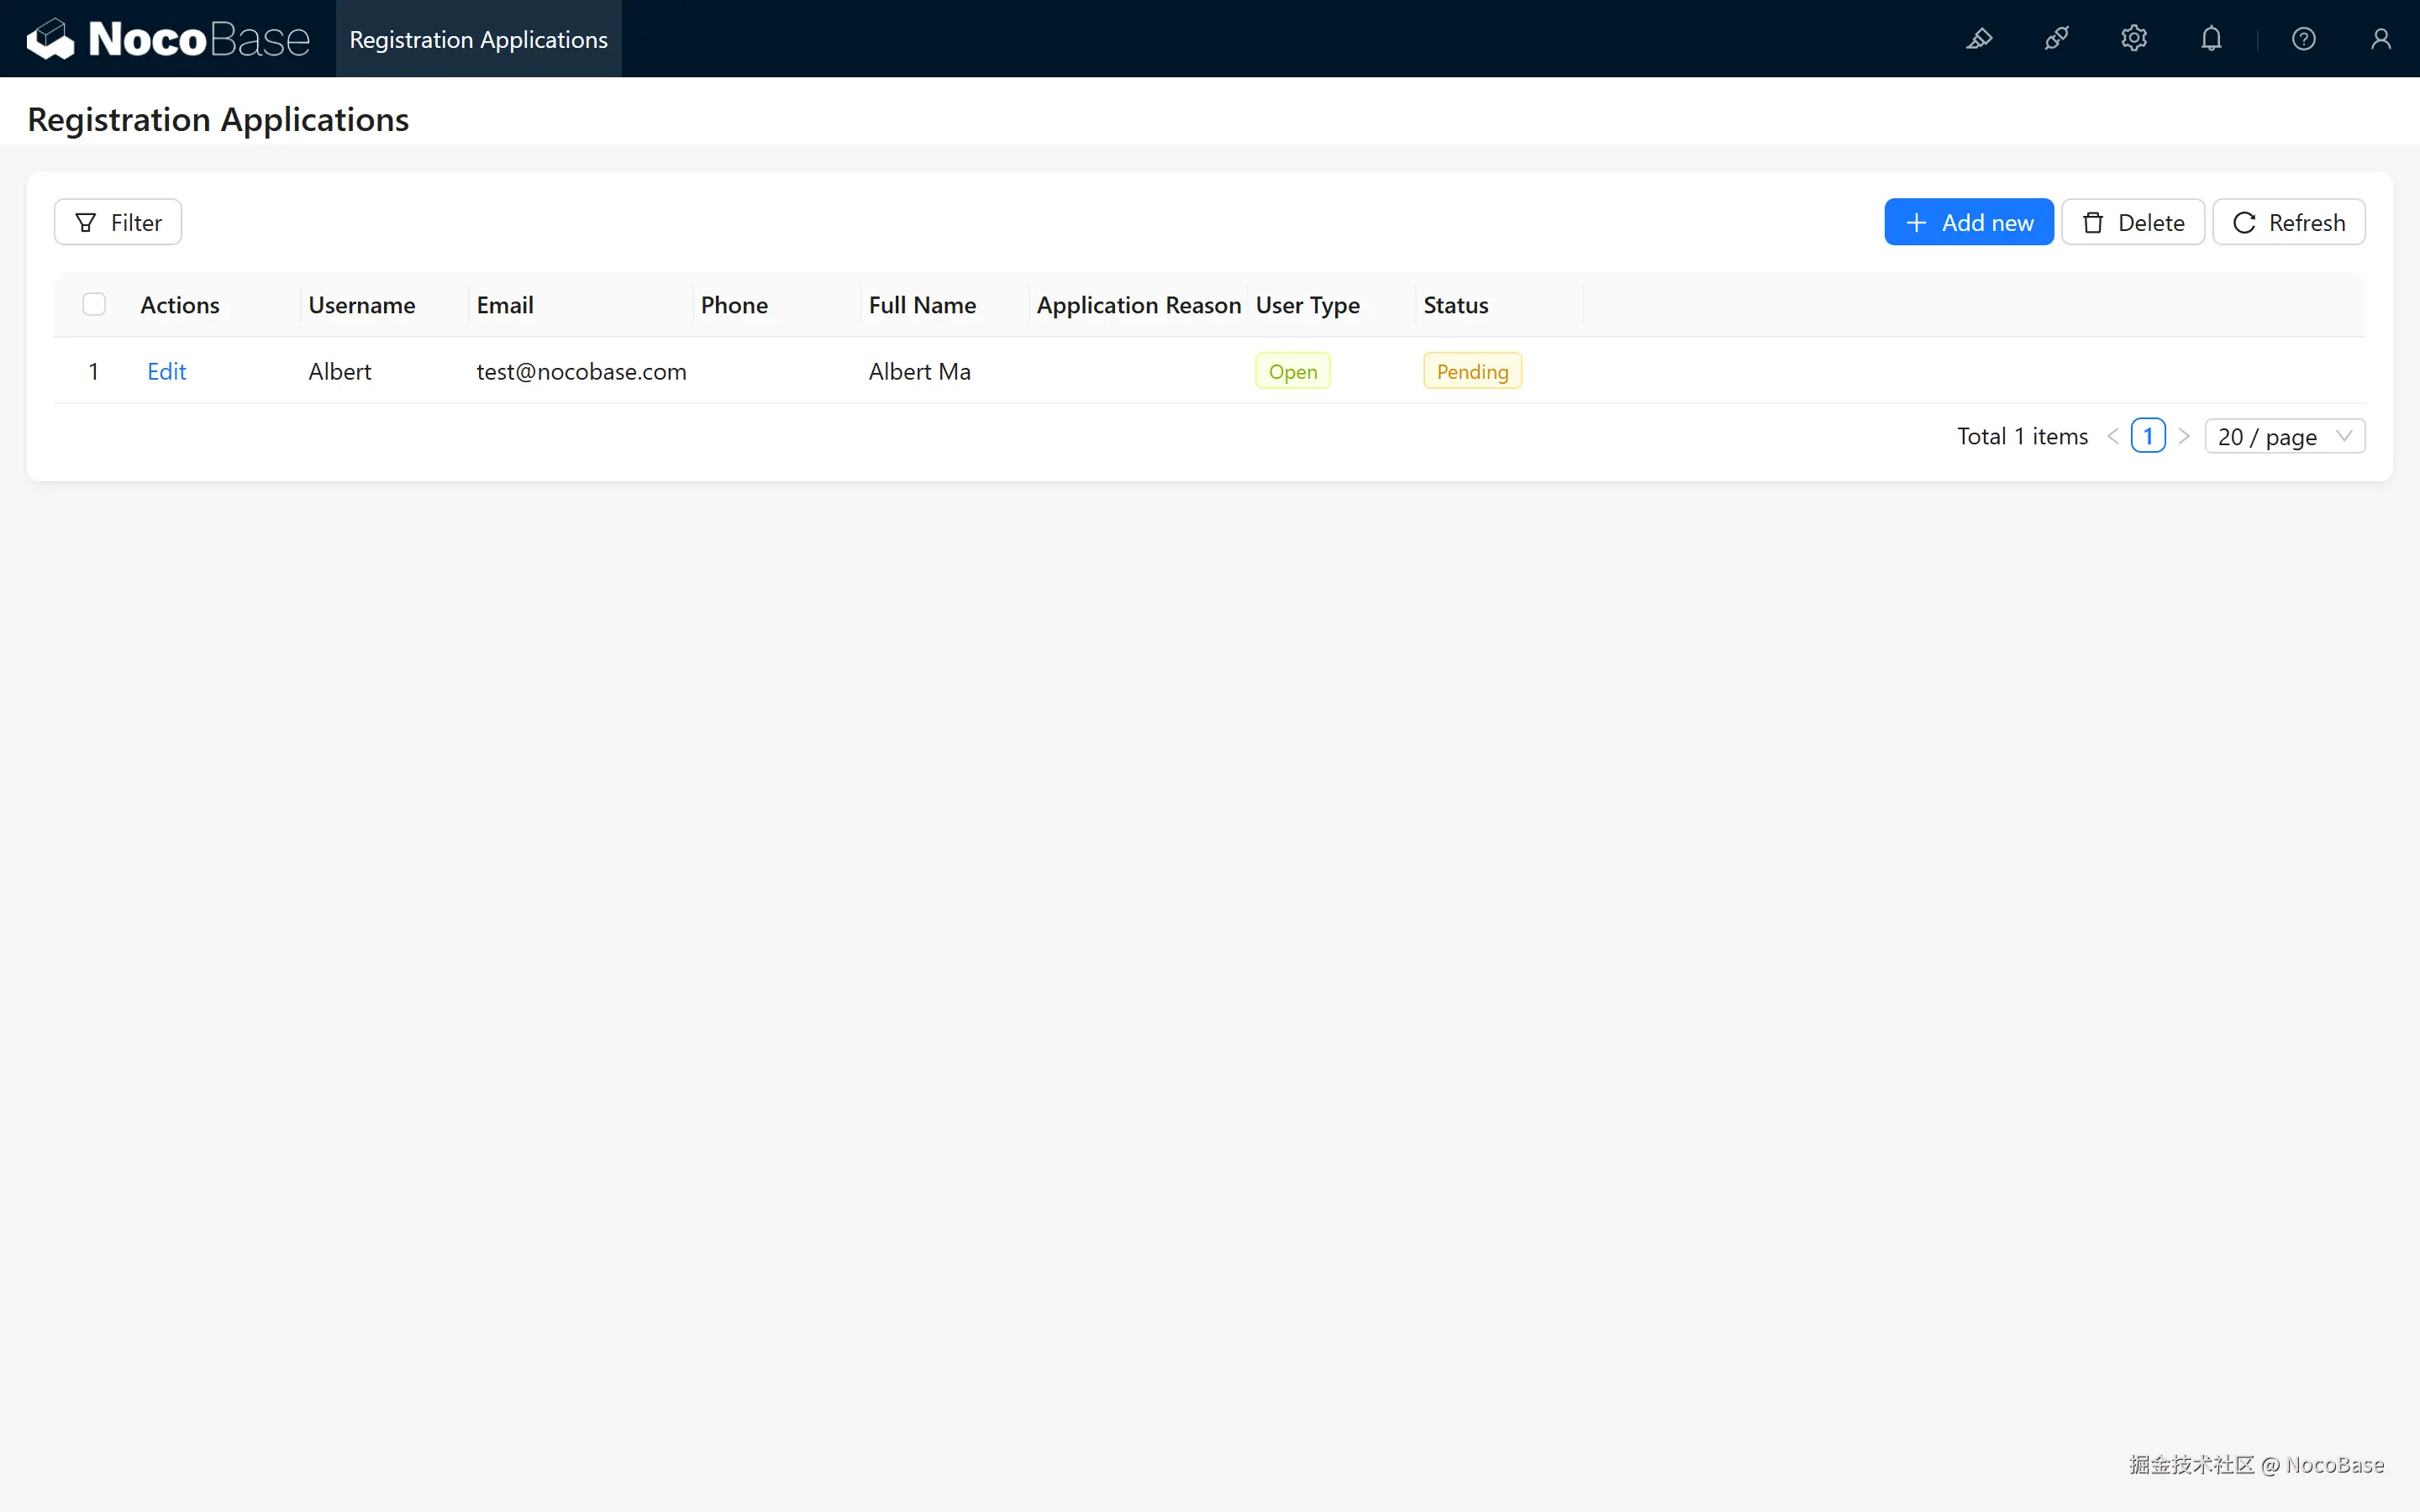The image size is (2420, 1512).
Task: Click the notification bell icon
Action: tap(2211, 39)
